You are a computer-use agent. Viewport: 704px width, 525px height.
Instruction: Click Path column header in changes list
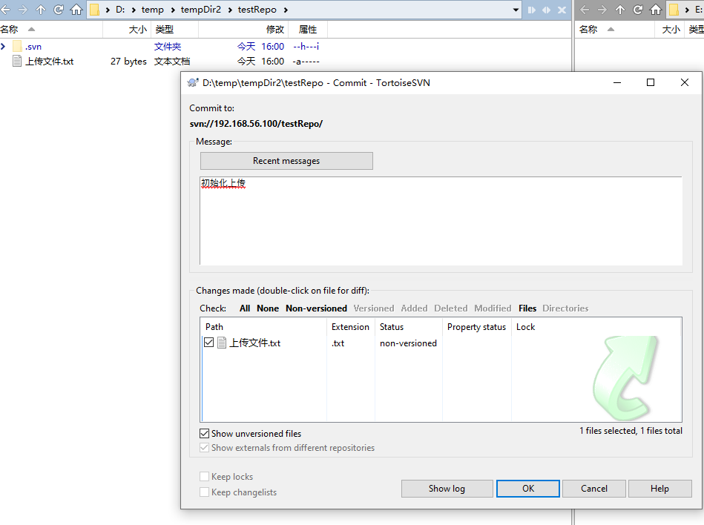point(266,327)
